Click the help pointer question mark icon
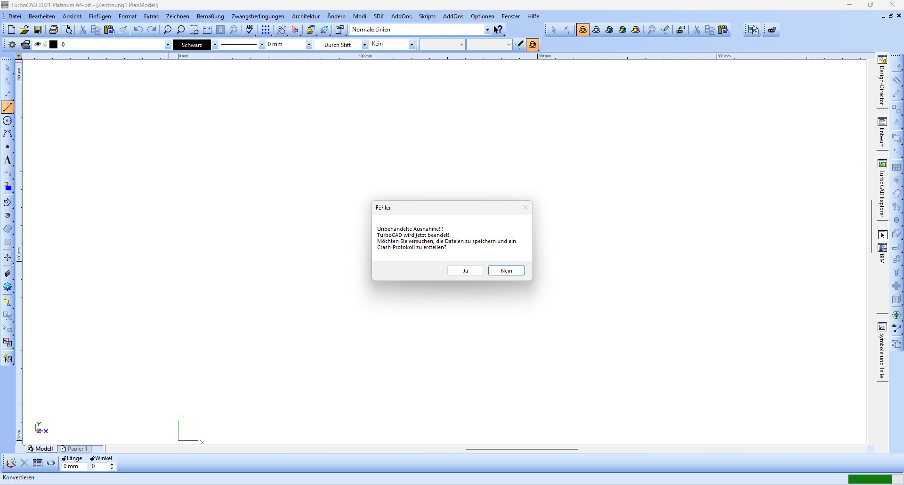 click(498, 30)
